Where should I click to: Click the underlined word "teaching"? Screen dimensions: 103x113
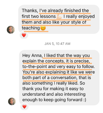click(x=31, y=28)
